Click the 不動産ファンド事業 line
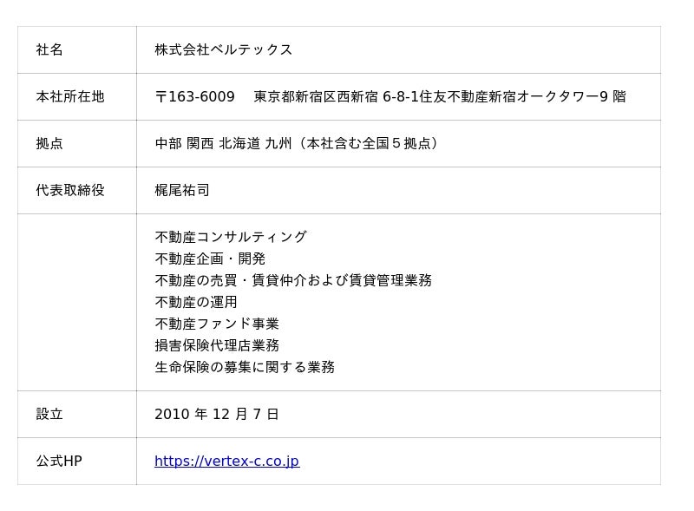This screenshot has height=511, width=694. (217, 324)
